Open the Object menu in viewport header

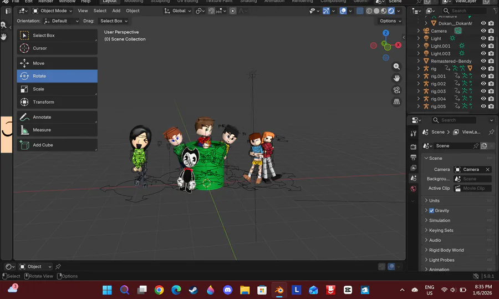coord(133,11)
